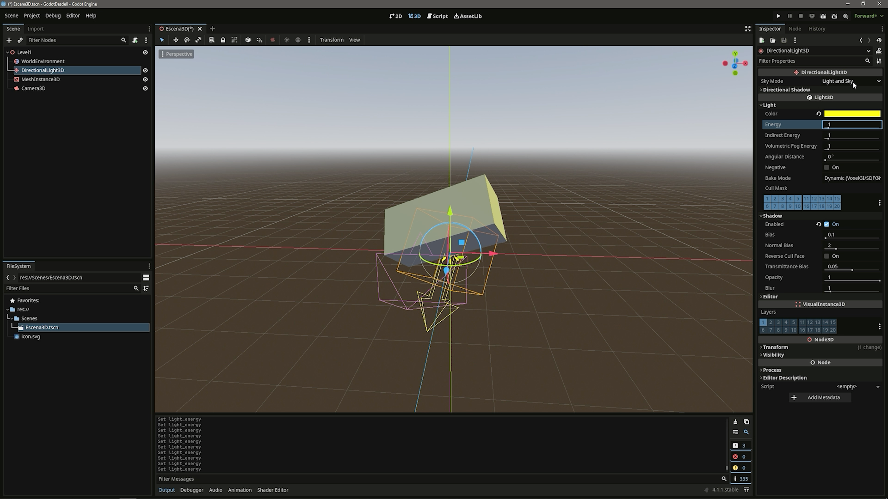This screenshot has height=499, width=888.
Task: Click the Add Metadata button
Action: 820,397
